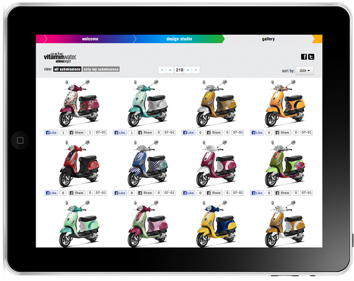Screen dimensions: 354x281
Task: Select the yellow and blue scooter thumbnail
Action: click(x=216, y=224)
